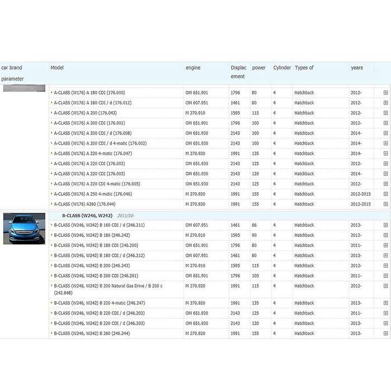The height and width of the screenshot is (391, 391).
Task: Expand plus icon for A 180 CDI / d (176.012)
Action: 385,103
